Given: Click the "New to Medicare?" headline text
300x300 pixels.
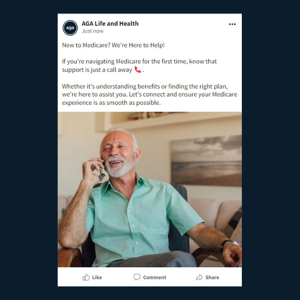Looking at the screenshot, I should [113, 45].
